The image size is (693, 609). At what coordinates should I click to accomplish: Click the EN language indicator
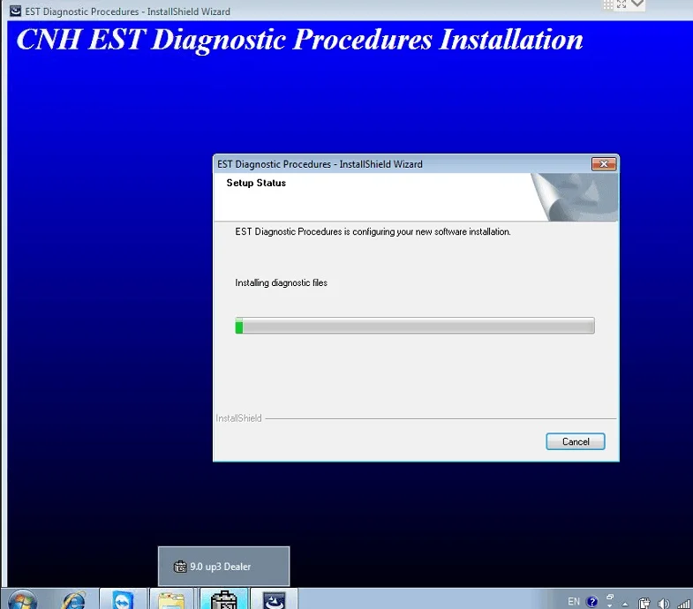tap(574, 601)
